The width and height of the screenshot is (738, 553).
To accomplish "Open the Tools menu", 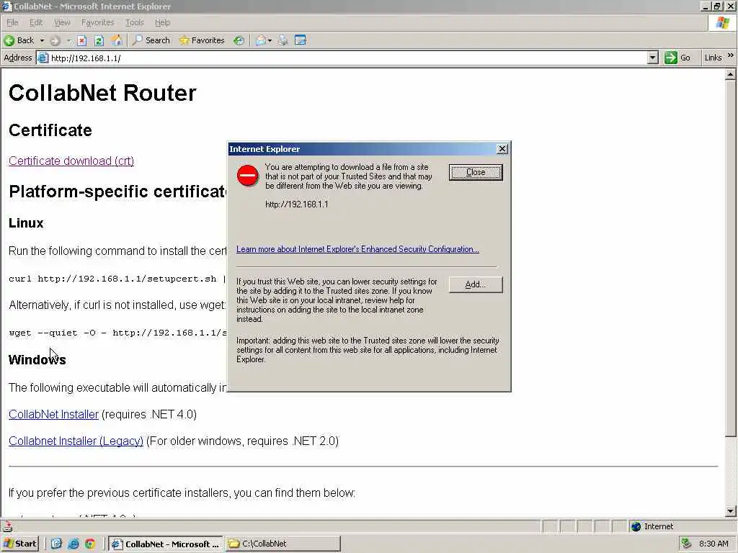I will point(135,22).
